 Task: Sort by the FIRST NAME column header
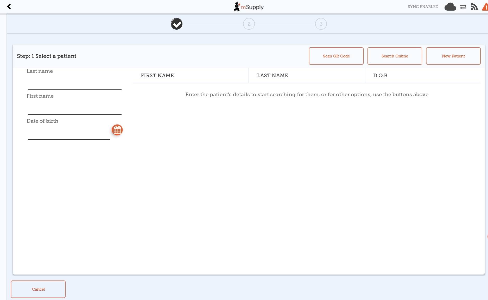[x=157, y=75]
